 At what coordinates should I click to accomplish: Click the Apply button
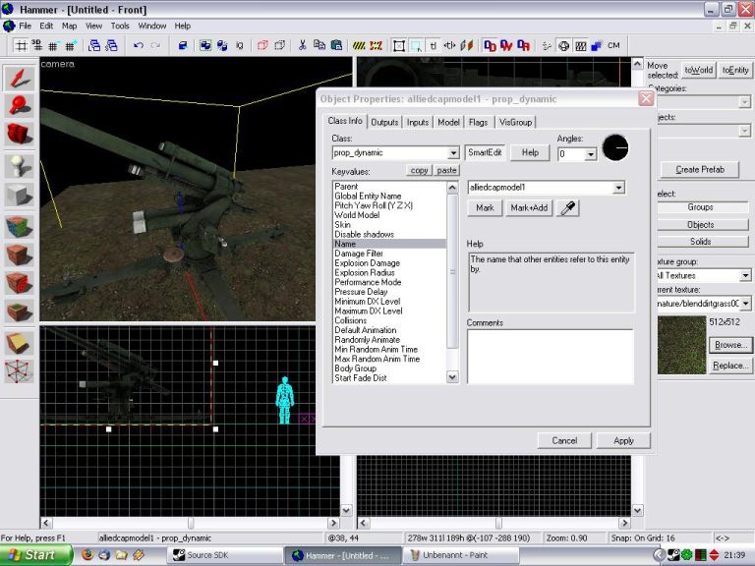tap(623, 441)
